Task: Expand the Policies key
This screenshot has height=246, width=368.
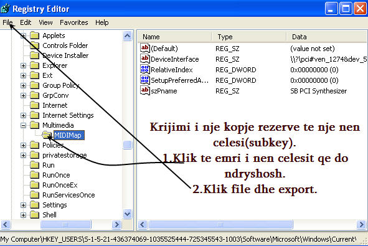Action: [23, 146]
